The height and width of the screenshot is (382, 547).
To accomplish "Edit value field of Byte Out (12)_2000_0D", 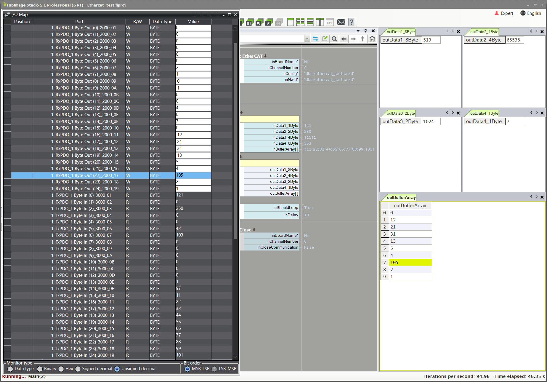I will coord(193,108).
